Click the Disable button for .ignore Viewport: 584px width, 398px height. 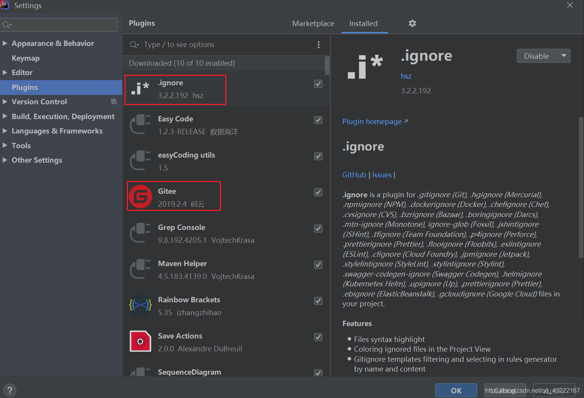coord(537,56)
